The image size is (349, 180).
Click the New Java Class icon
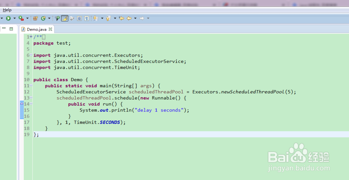43,18
